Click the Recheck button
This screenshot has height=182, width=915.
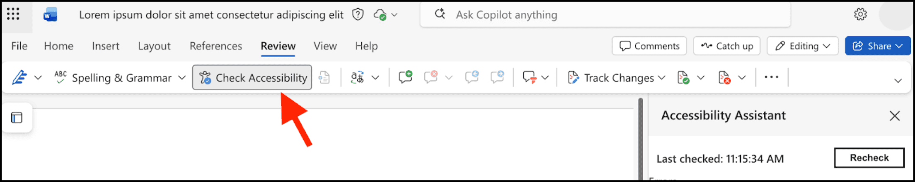coord(869,158)
